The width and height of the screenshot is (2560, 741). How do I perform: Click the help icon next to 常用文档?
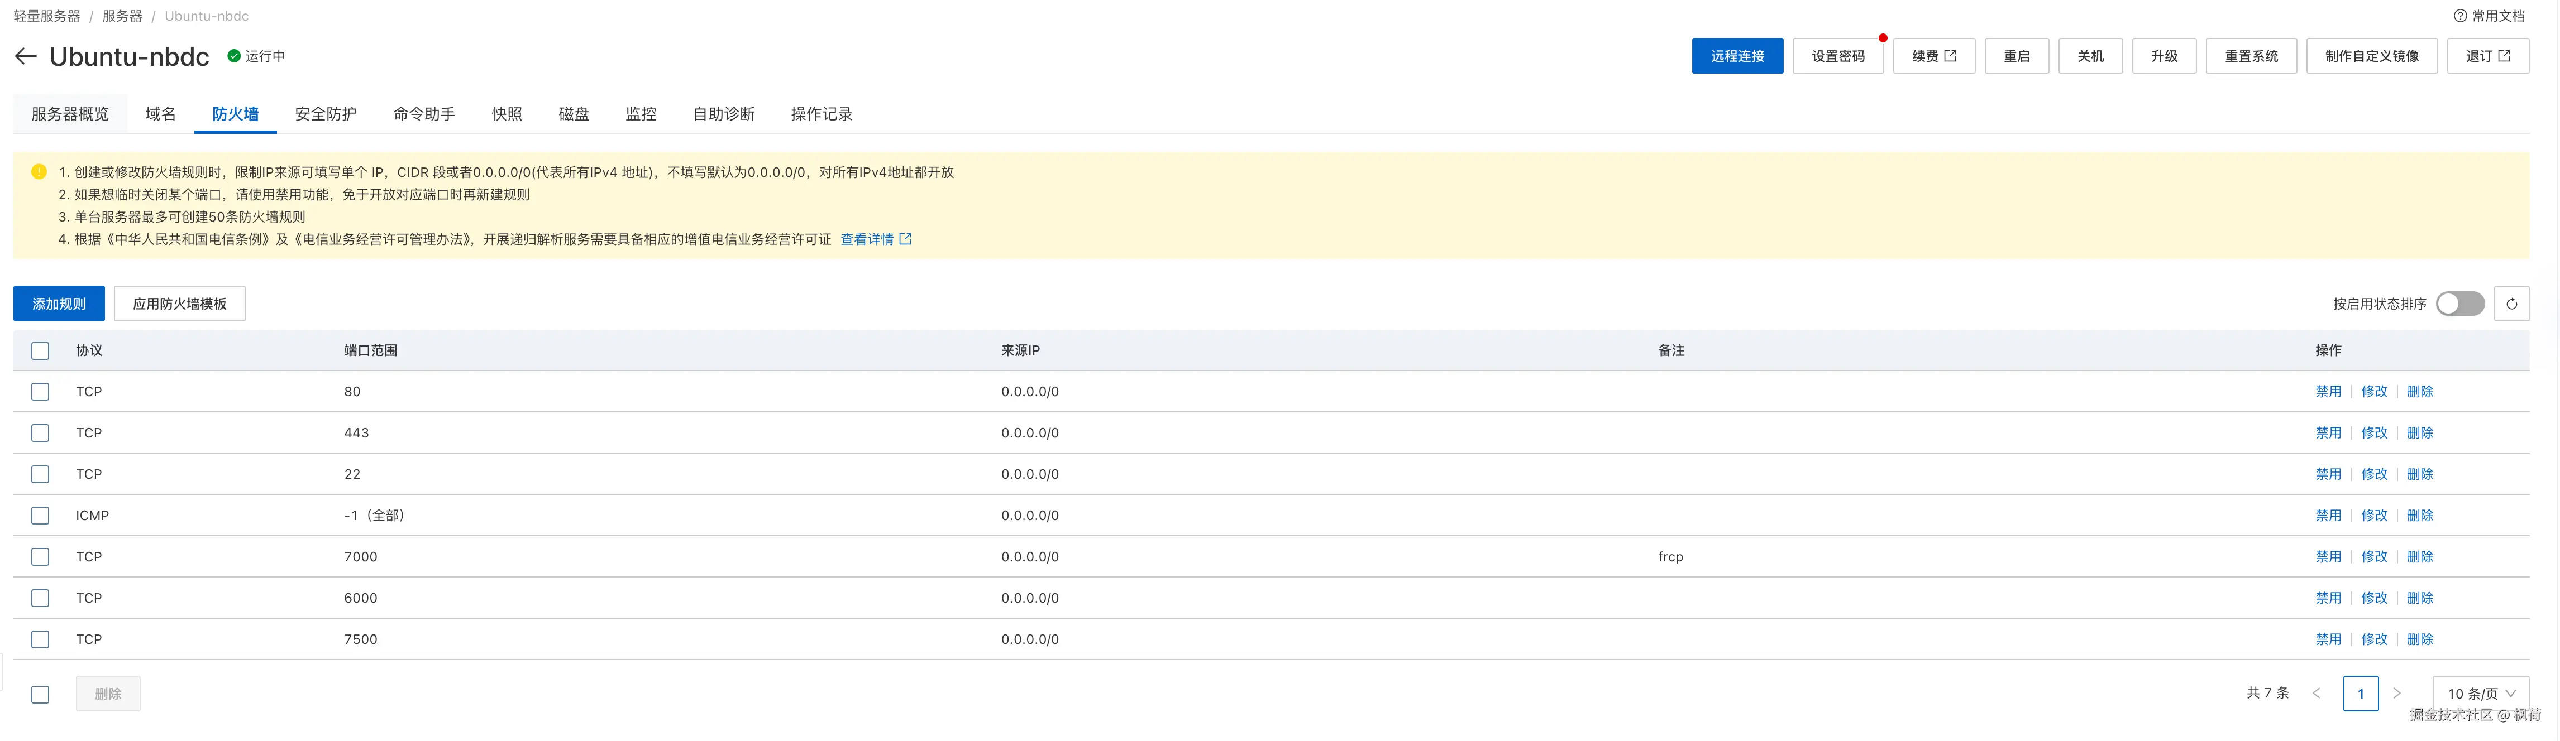tap(2459, 16)
